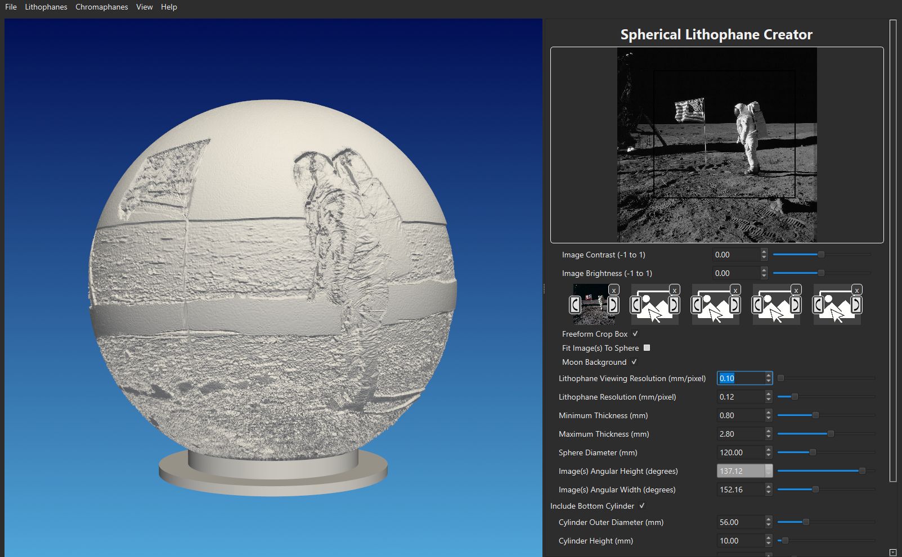
Task: Open the Lithophanes menu
Action: pyautogui.click(x=46, y=7)
